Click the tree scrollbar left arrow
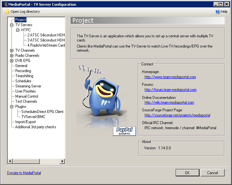The height and width of the screenshot is (185, 232). click(10, 161)
